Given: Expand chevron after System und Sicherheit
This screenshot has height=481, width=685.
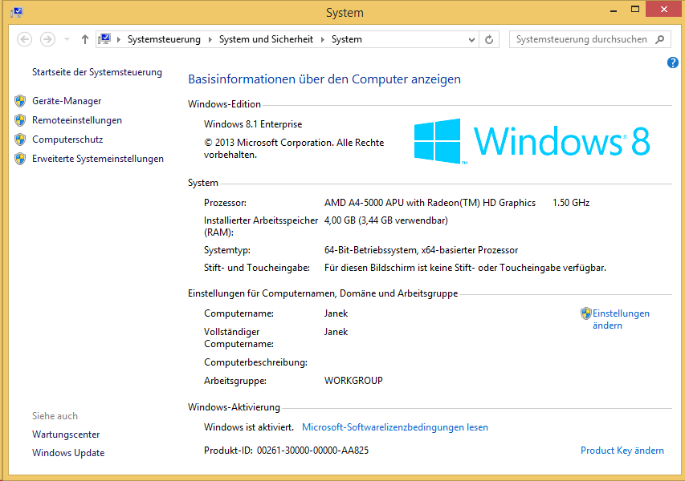Looking at the screenshot, I should point(323,40).
